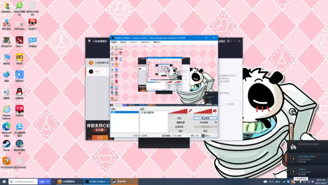Click the 全域来源... button

pyautogui.click(x=180, y=127)
